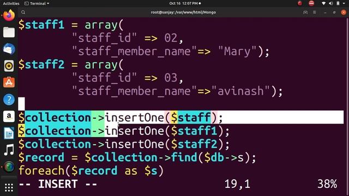Open the Wi-Fi network indicator
349x196 pixels.
(324, 3)
